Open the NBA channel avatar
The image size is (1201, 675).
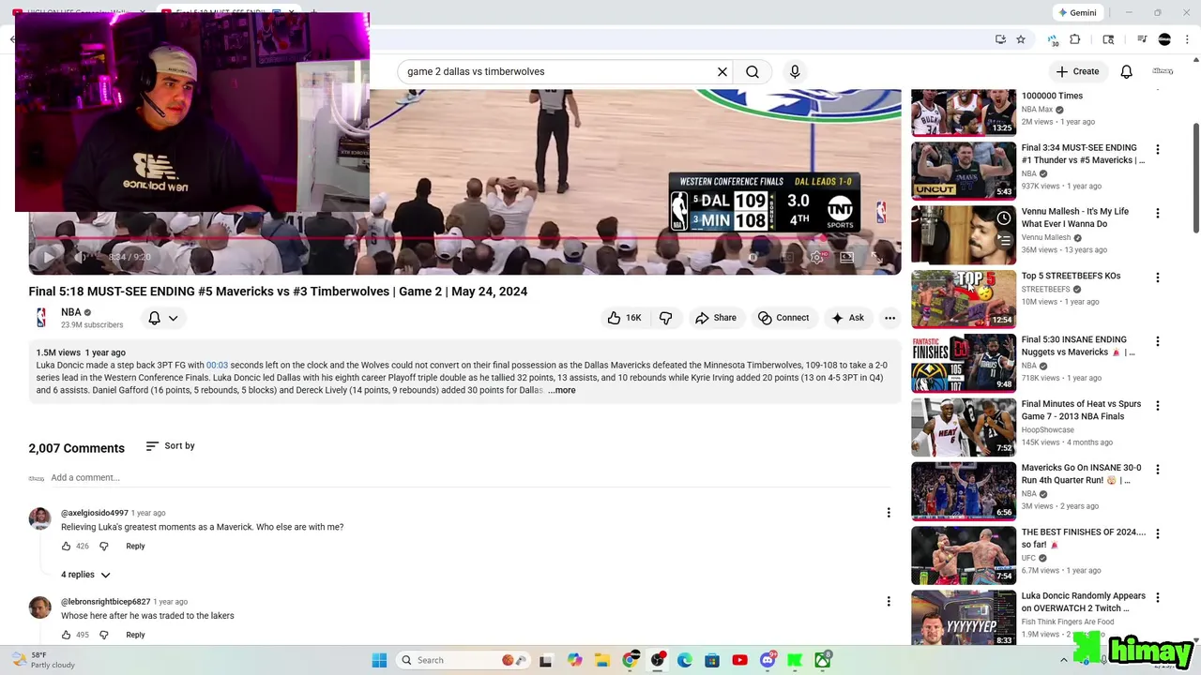(41, 318)
